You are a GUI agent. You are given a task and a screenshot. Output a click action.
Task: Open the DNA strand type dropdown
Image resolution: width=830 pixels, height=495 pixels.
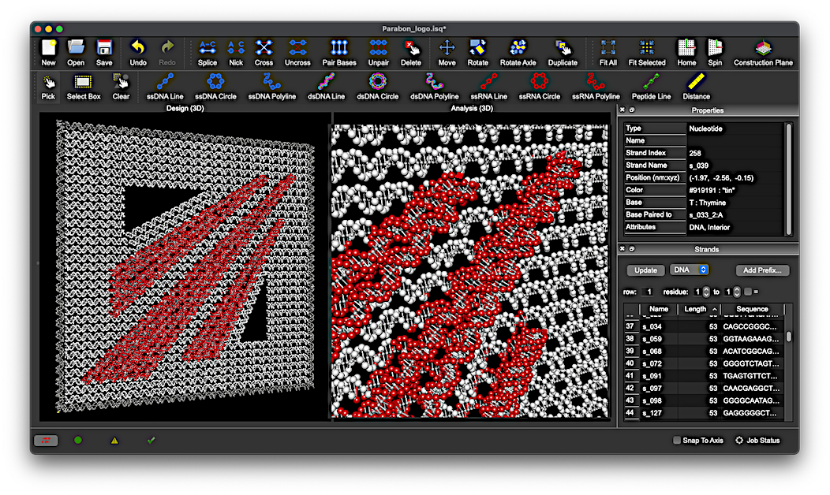point(689,270)
